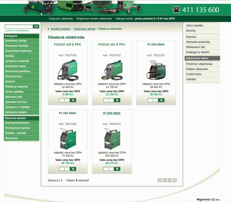Select Průmyslová výroba sector
The image size is (231, 202).
pyautogui.click(x=21, y=128)
